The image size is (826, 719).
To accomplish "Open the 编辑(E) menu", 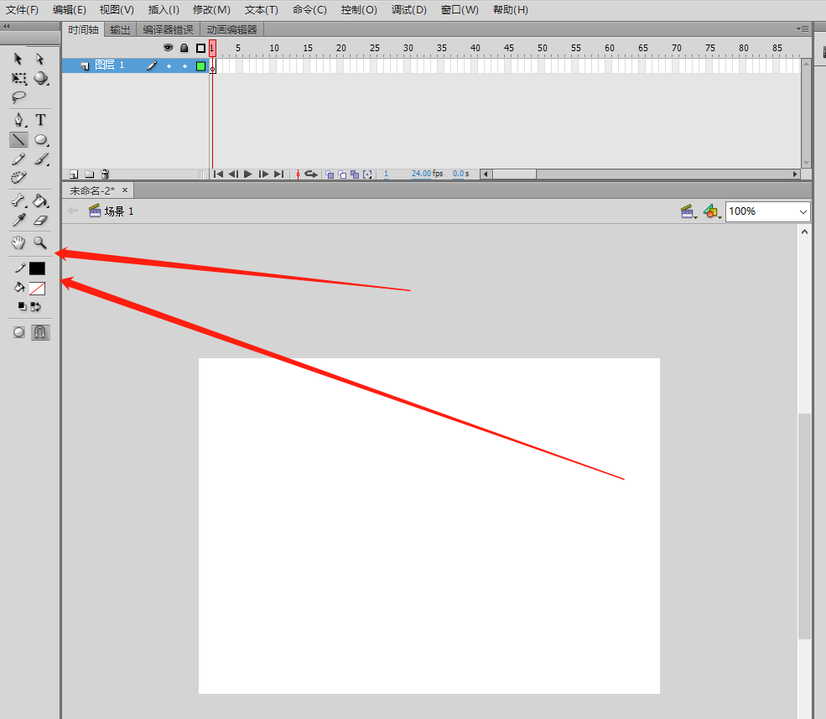I will [x=69, y=10].
